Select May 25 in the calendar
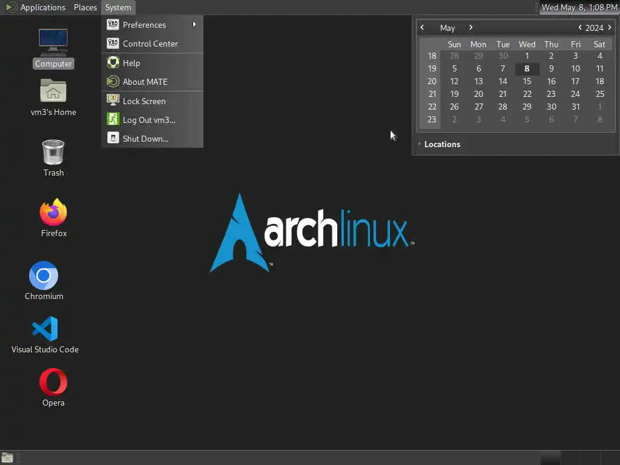 pyautogui.click(x=599, y=94)
